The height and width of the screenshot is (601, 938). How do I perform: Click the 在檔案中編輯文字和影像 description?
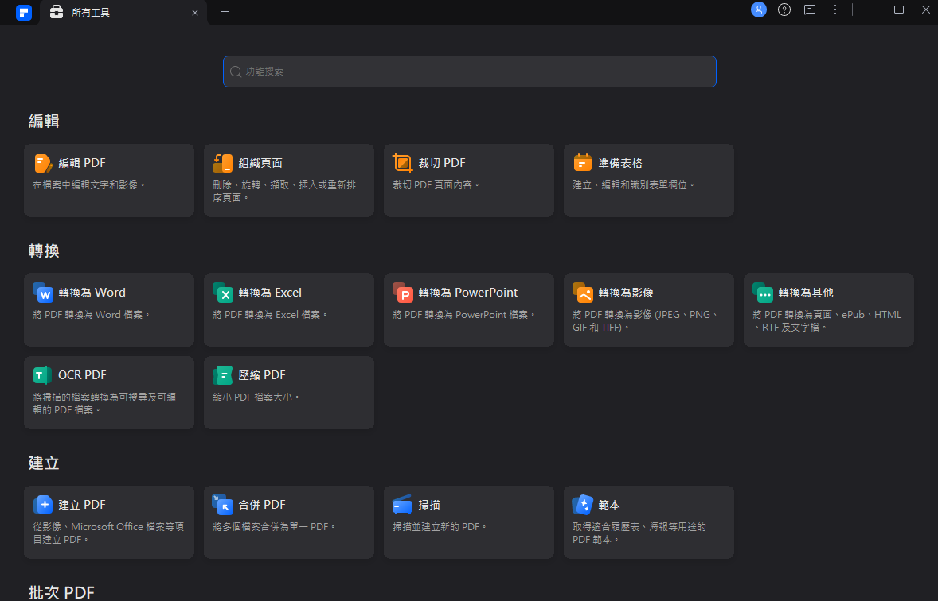[89, 185]
